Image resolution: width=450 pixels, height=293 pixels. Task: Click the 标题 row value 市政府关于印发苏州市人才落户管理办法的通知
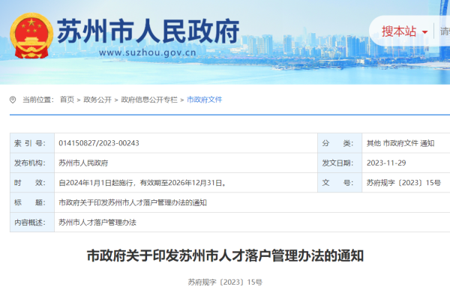[x=133, y=202]
